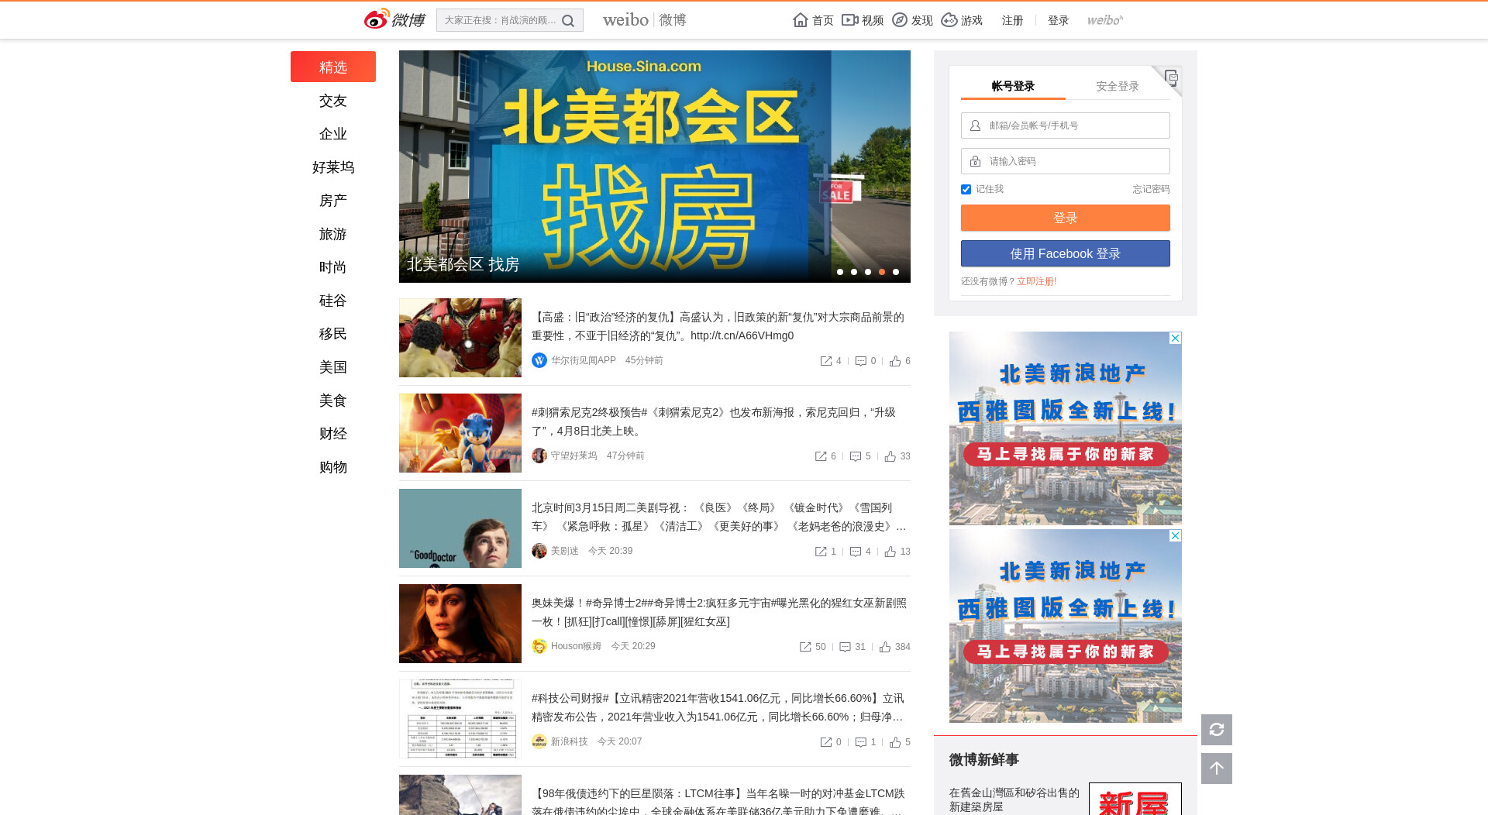Click comment icon on 高盛 post

[x=860, y=361]
